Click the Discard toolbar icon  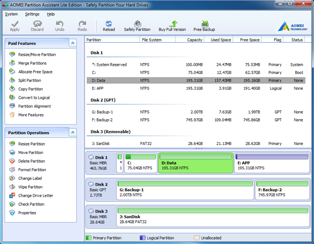pos(37,23)
